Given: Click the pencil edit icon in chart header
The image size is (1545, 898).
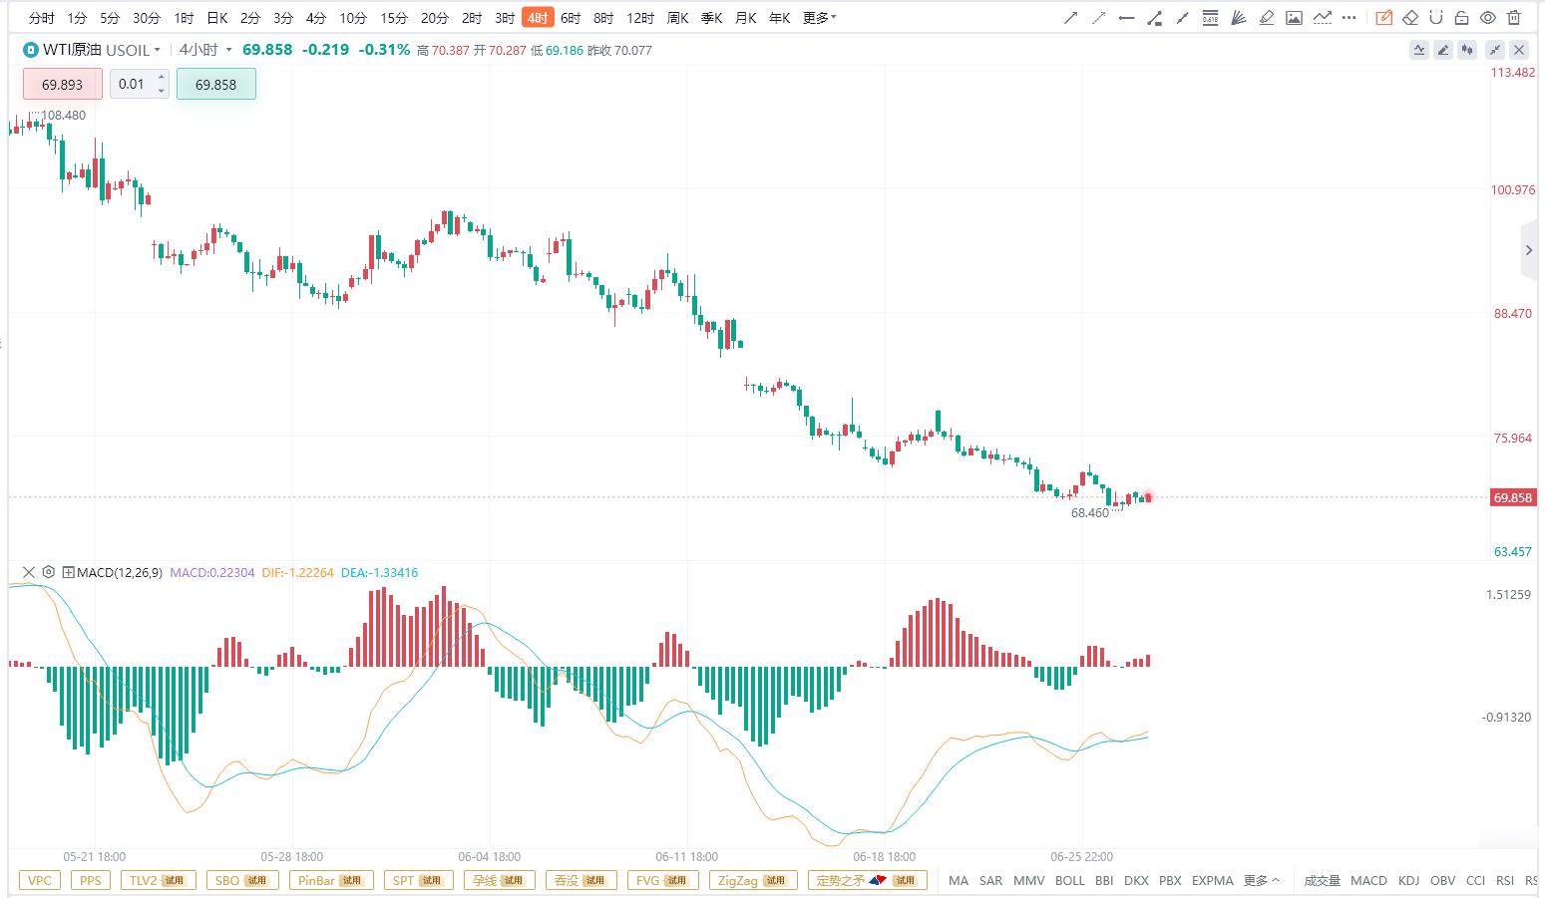Looking at the screenshot, I should click(1443, 50).
